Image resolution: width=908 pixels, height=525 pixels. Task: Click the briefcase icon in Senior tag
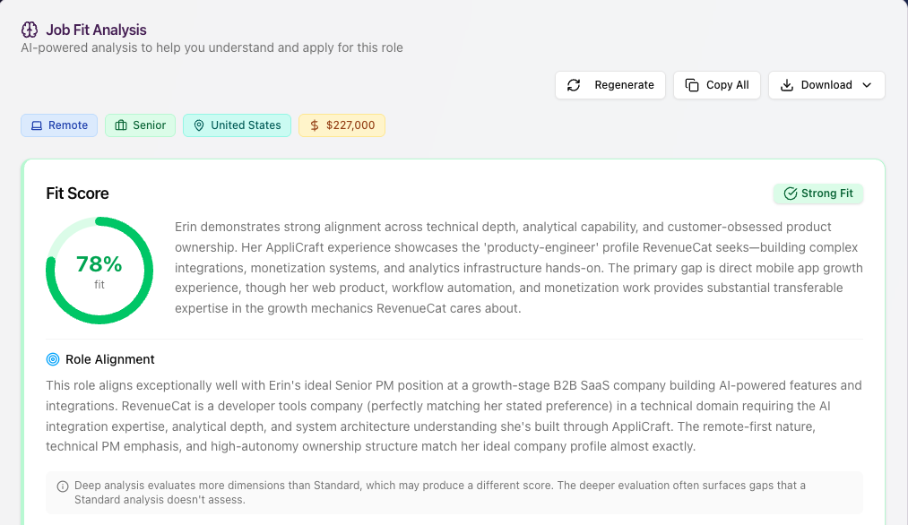pos(121,125)
